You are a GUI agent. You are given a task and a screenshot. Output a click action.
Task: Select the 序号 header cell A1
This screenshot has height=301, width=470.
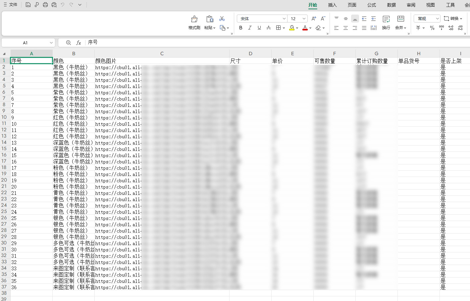[x=31, y=60]
